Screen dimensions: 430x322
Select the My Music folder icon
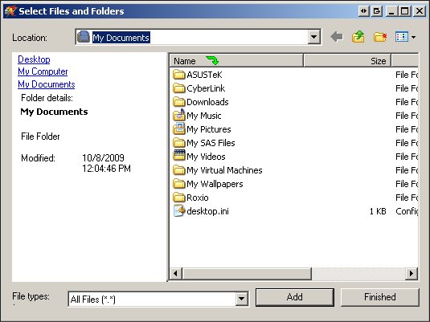(x=179, y=116)
